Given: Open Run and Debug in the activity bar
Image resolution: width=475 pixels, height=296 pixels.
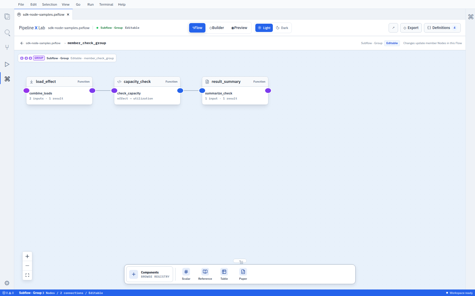Looking at the screenshot, I should point(7,64).
